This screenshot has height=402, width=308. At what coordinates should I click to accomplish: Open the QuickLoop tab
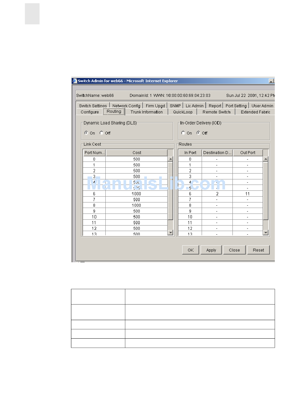pos(183,112)
